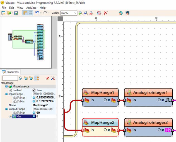Viewport: 176px width, 142px height.
Task: Click the Output Range summary (Min=0,Max=60)
Action: click(43, 109)
